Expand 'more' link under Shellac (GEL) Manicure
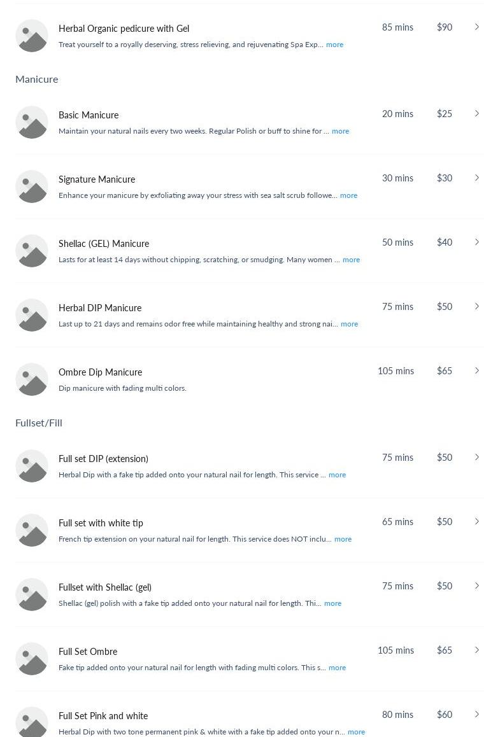This screenshot has width=500, height=737. click(351, 260)
